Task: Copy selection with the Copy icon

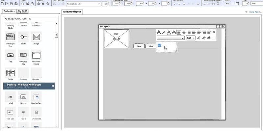Action: click(x=23, y=4)
